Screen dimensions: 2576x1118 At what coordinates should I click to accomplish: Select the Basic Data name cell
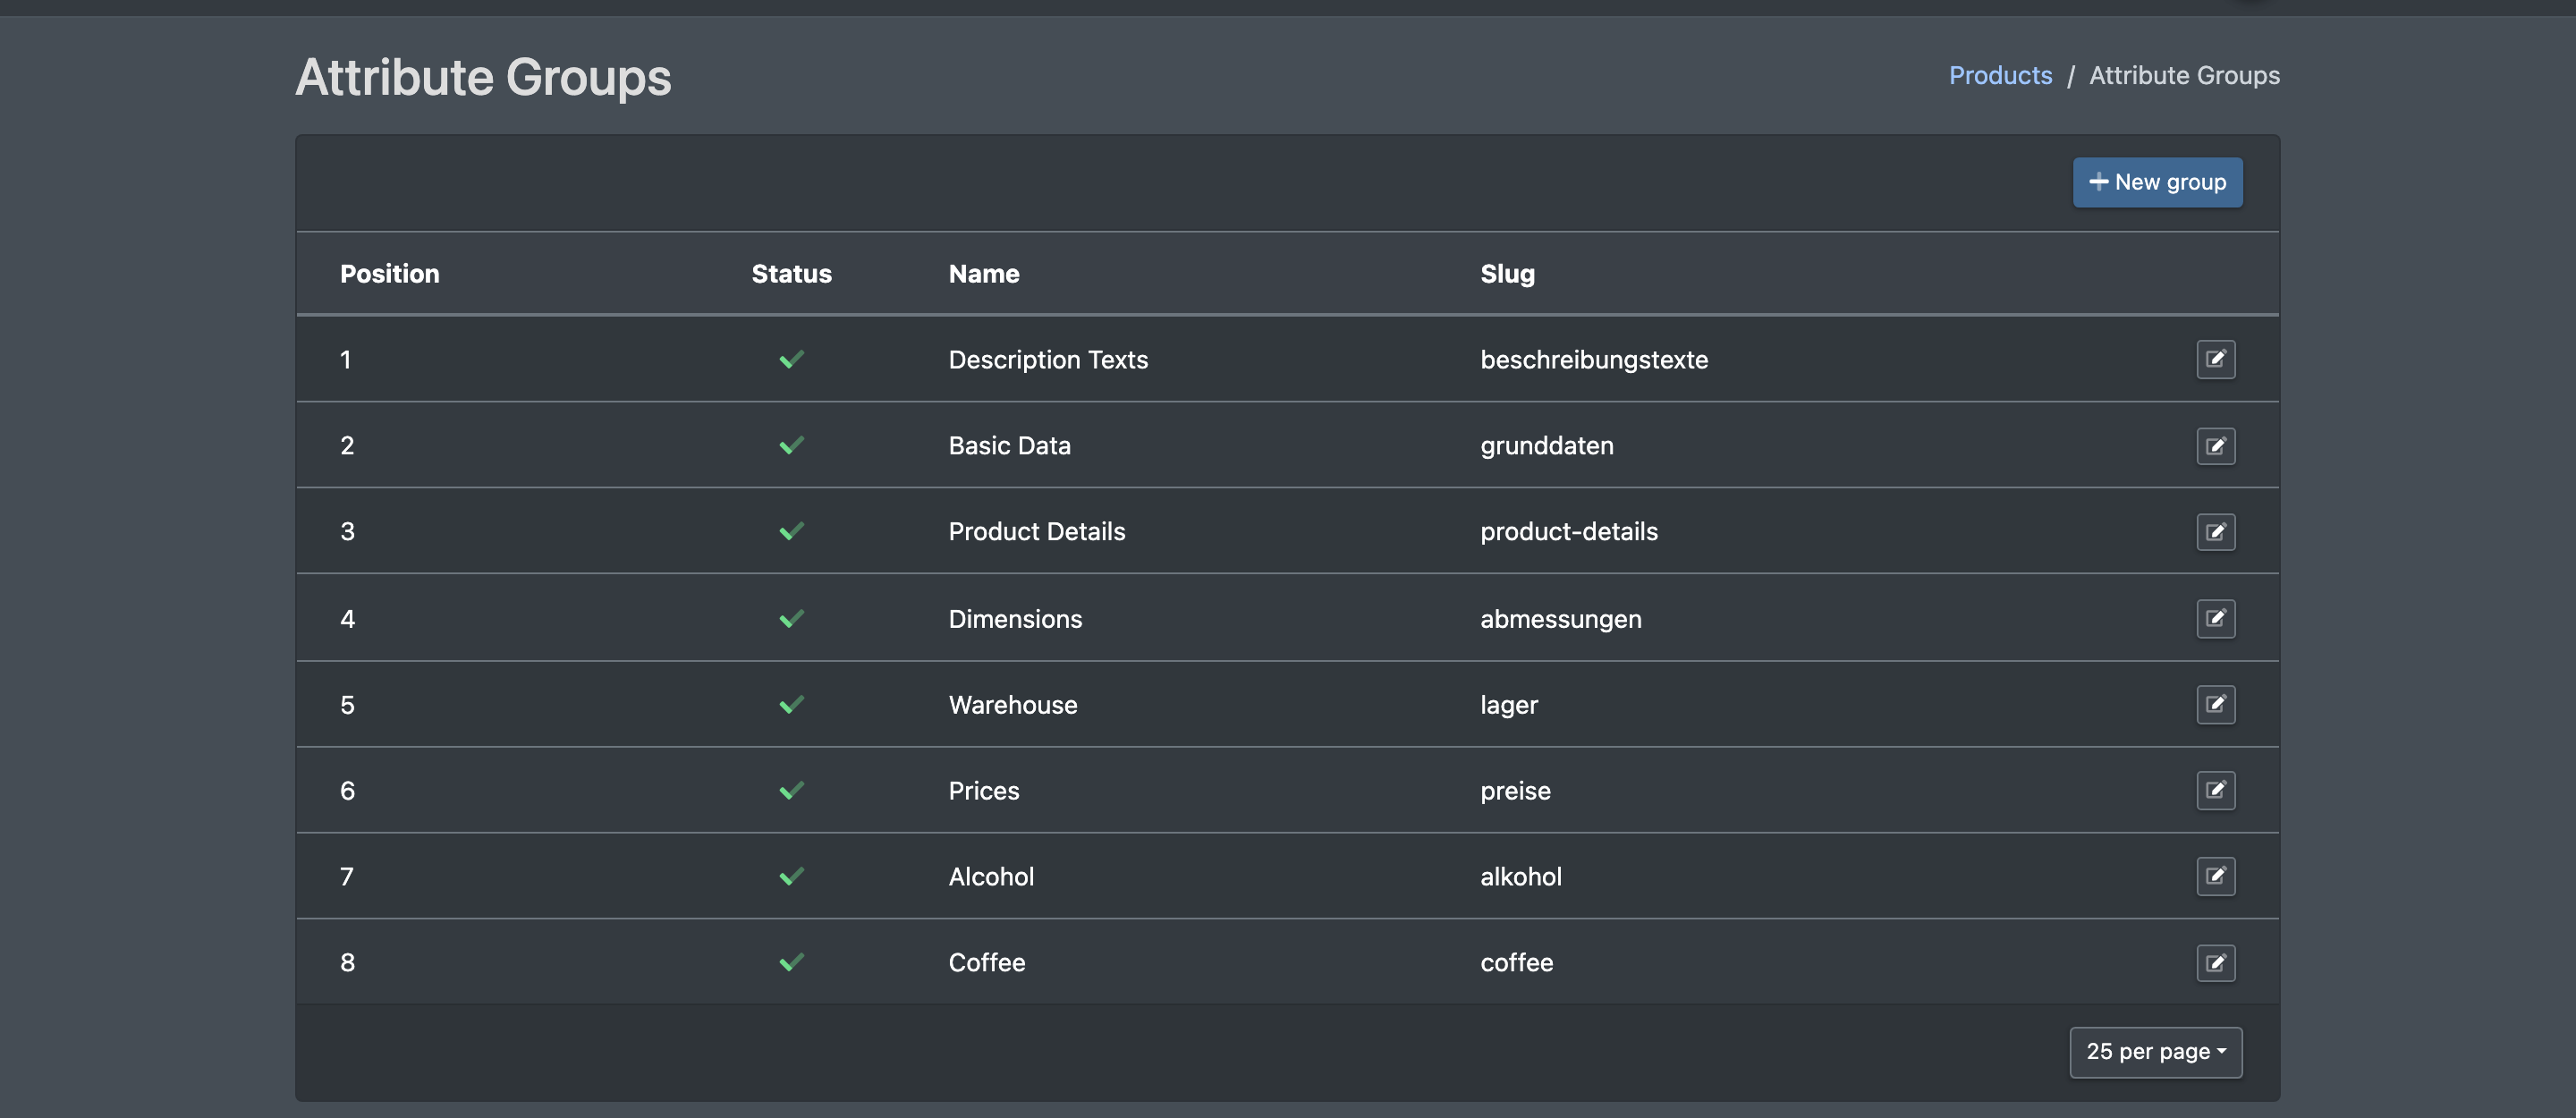(x=1009, y=445)
